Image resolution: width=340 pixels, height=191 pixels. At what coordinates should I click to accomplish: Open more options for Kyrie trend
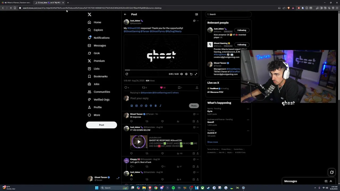click(x=248, y=109)
